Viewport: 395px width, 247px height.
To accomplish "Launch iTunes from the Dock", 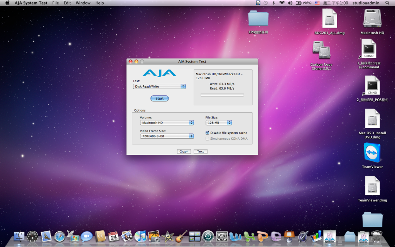I will 140,237.
